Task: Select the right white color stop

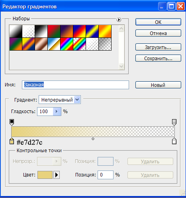Action: pyautogui.click(x=174, y=141)
